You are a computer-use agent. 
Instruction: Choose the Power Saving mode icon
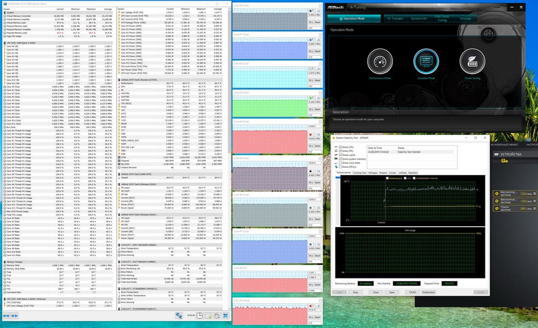click(x=472, y=61)
